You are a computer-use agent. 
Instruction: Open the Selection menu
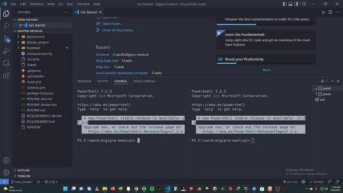tap(36, 4)
